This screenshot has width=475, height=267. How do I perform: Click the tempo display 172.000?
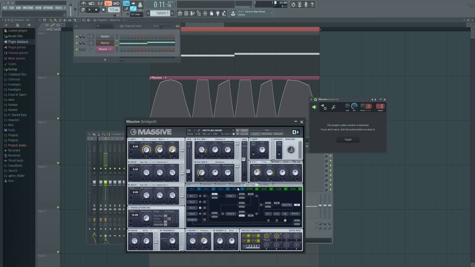pos(114,10)
